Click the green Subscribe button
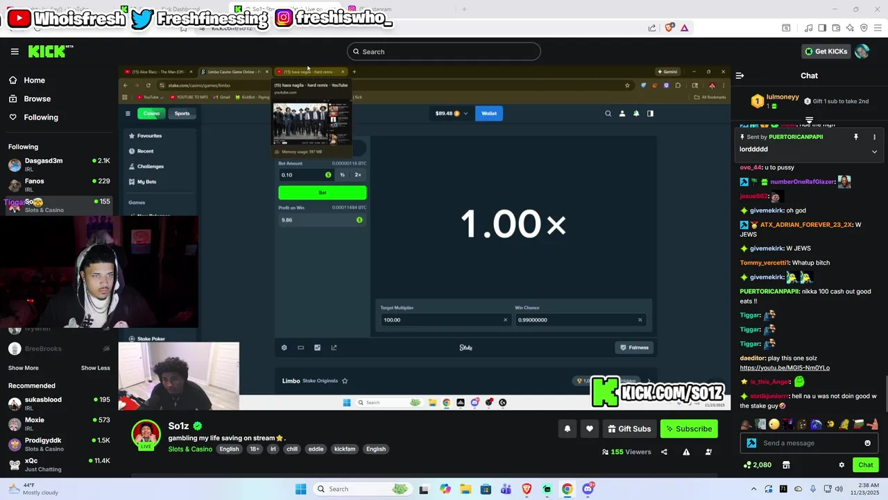Viewport: 888px width, 500px height. 689,428
